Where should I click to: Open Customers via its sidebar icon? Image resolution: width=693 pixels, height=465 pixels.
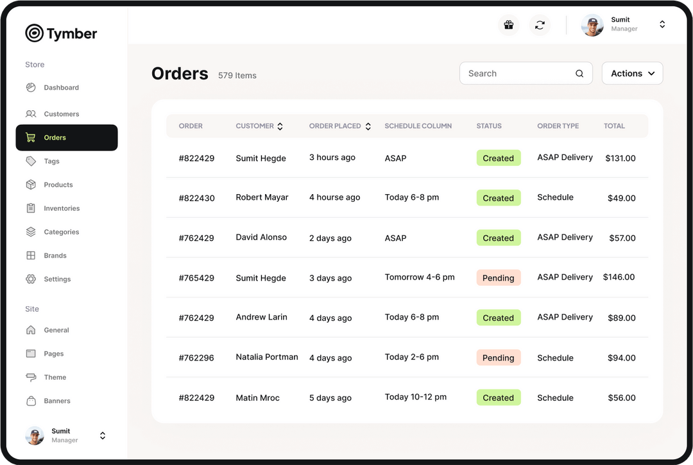(31, 113)
